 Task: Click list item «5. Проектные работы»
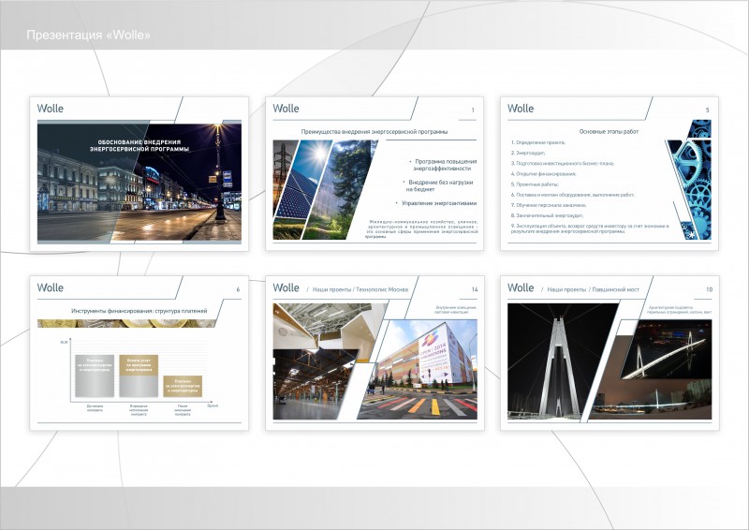click(x=535, y=184)
